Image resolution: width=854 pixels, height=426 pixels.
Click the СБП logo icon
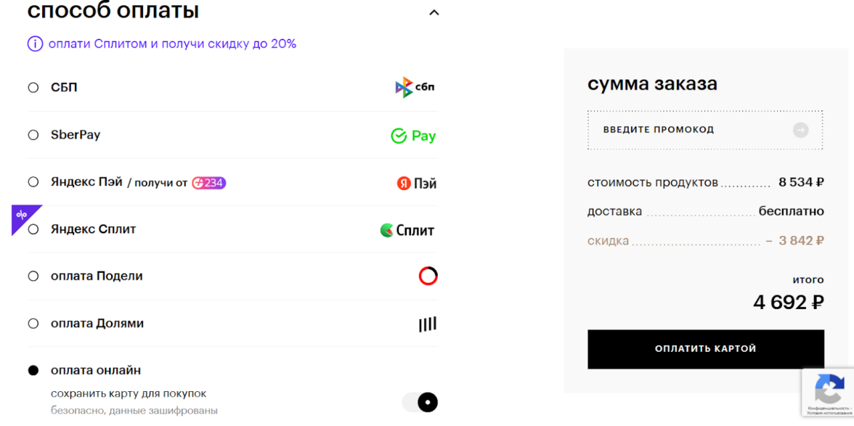click(x=415, y=88)
